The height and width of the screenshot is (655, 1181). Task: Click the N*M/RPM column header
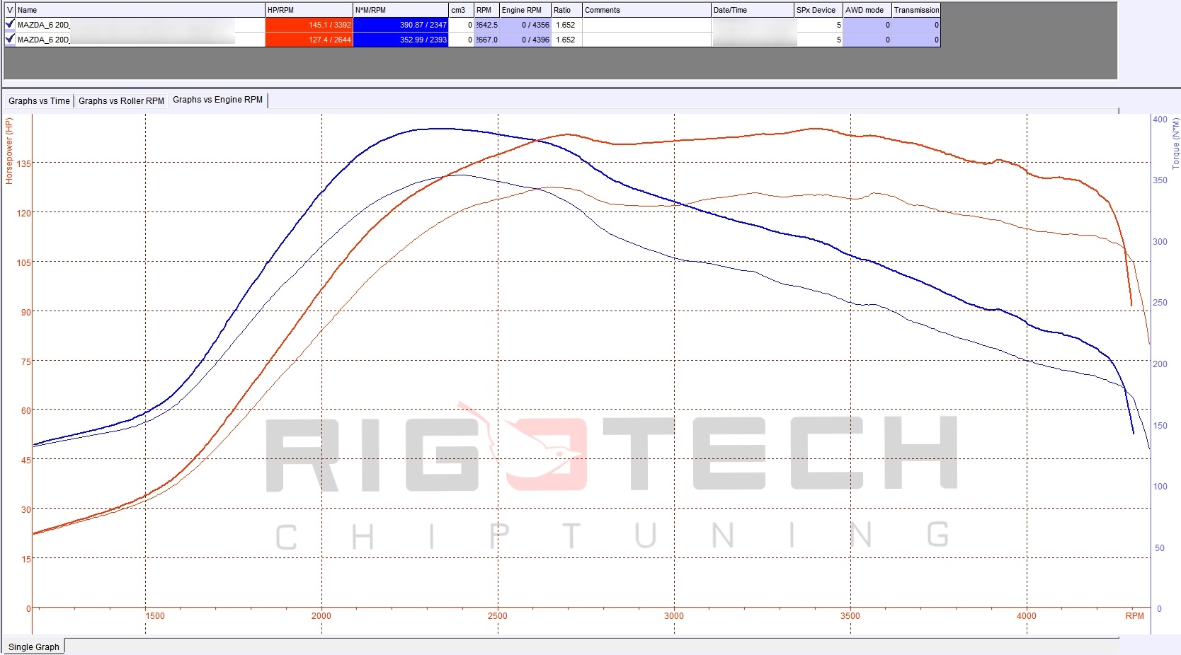coord(401,10)
